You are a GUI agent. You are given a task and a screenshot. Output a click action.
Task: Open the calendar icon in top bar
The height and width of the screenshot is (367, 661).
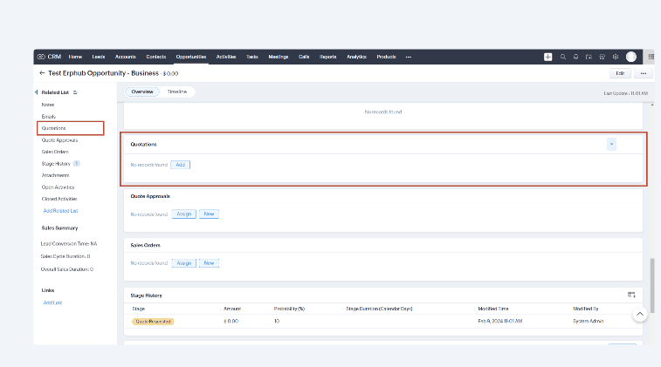(589, 57)
